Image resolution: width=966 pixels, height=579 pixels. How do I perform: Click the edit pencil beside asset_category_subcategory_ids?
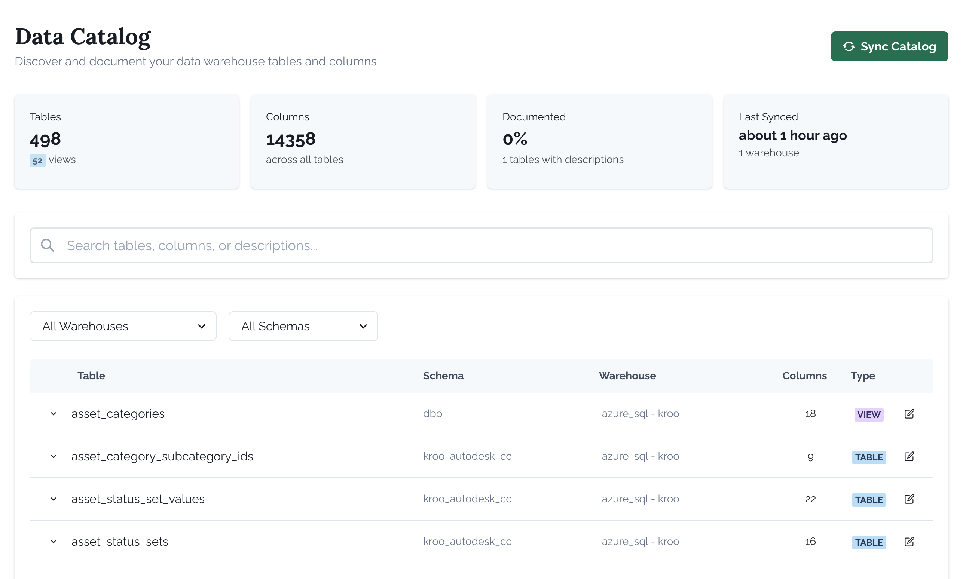point(910,456)
